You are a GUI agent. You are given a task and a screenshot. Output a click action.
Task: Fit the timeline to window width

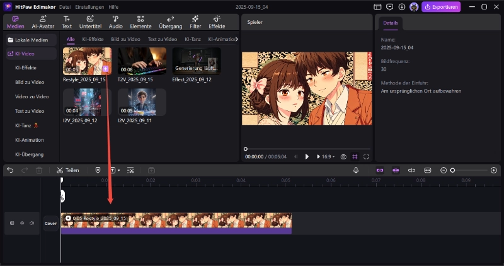click(428, 170)
